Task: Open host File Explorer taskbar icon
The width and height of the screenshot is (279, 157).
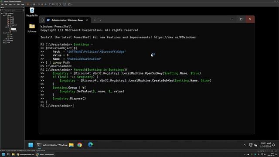Action: 13,154
